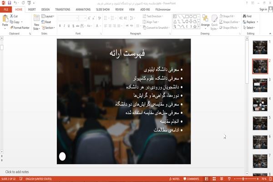
Task: Toggle Underline formatting
Action: tap(69, 26)
